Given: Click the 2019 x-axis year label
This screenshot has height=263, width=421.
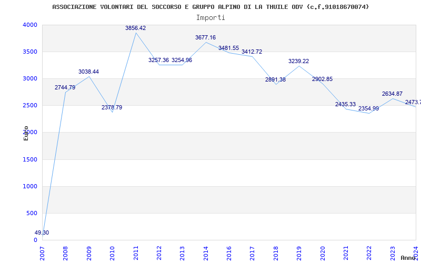Looking at the screenshot, I should click(x=299, y=252).
